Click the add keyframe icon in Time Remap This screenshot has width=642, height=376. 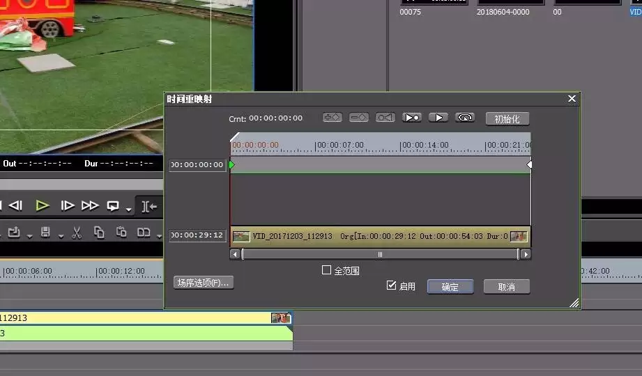coord(332,118)
